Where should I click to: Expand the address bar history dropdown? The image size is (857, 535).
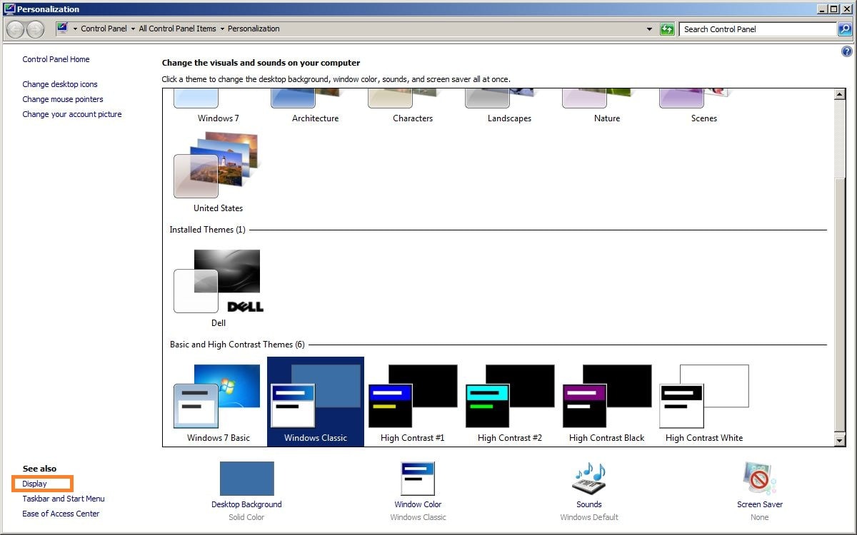[649, 29]
